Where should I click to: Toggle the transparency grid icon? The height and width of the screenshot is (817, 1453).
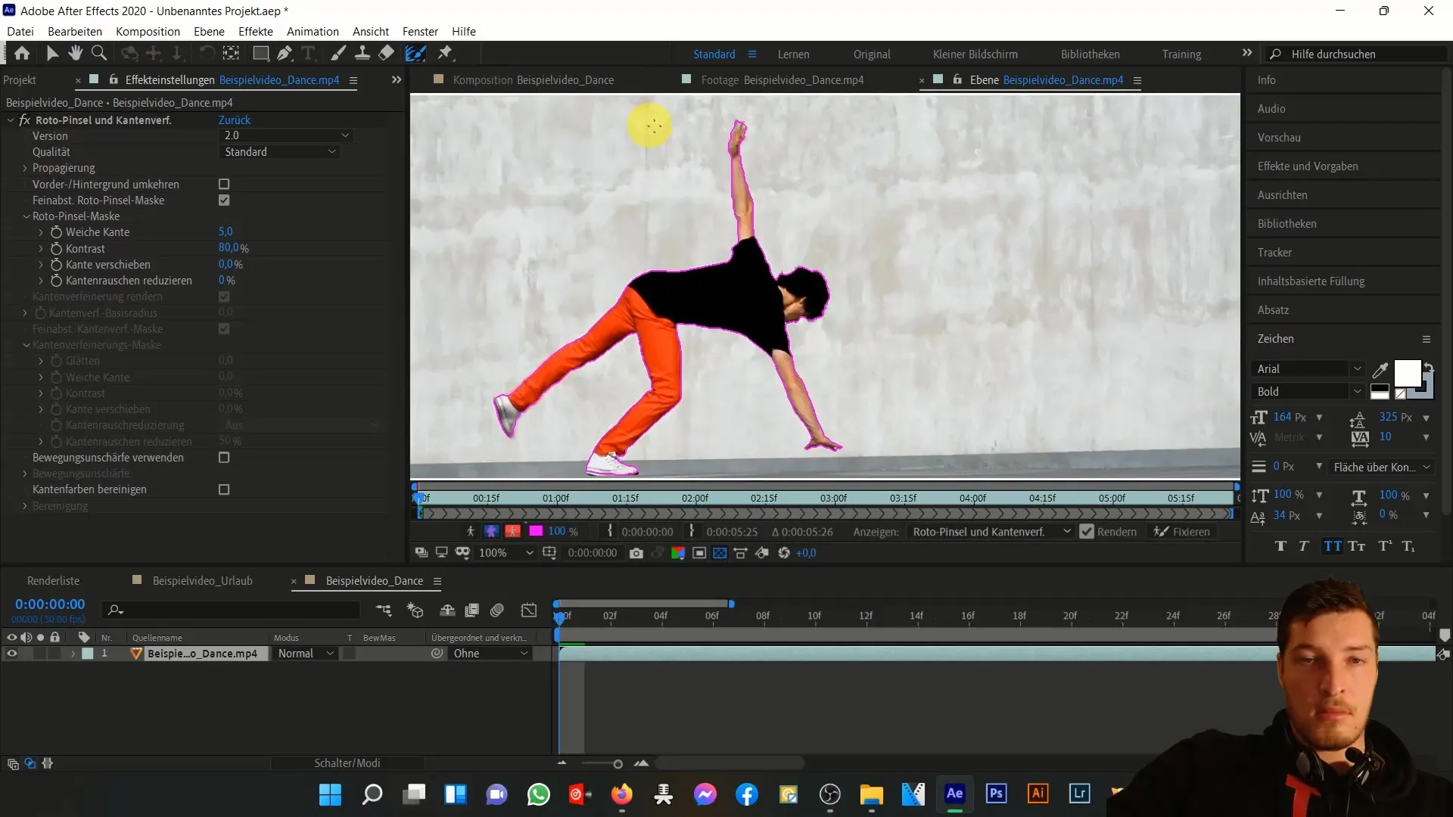pyautogui.click(x=720, y=553)
